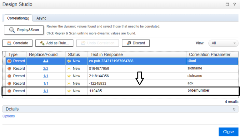Select the Correlation(5) tab
Image resolution: width=240 pixels, height=138 pixels.
pos(18,18)
